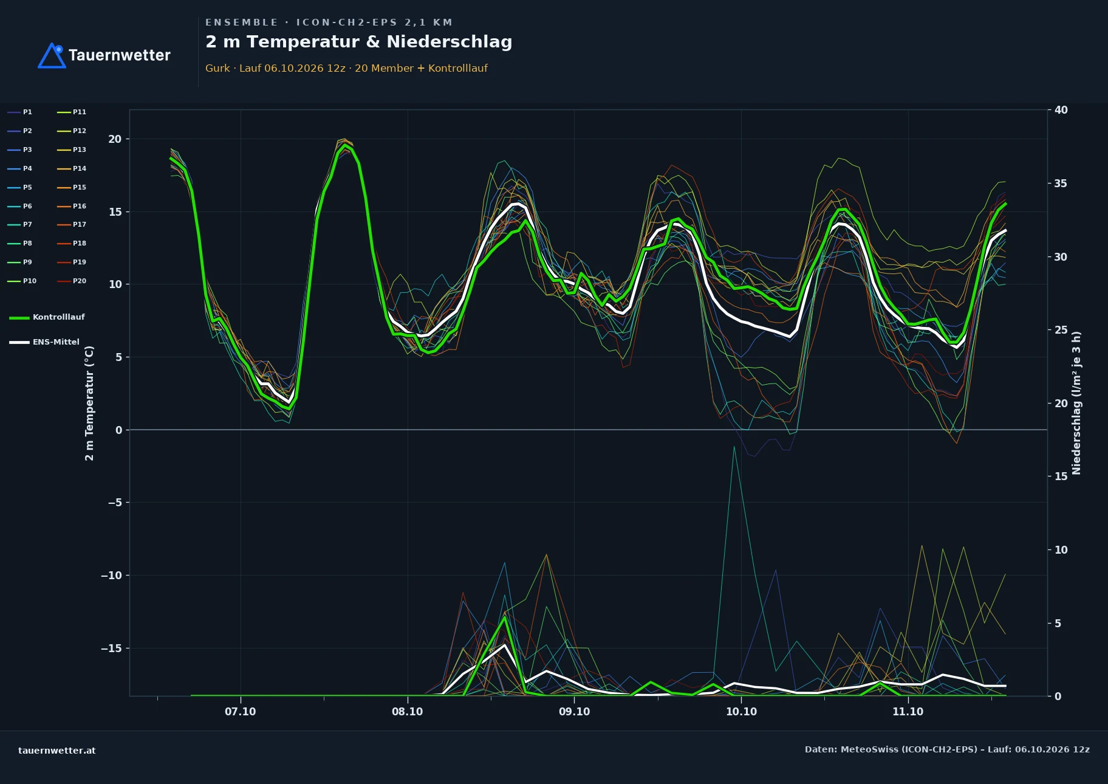Viewport: 1108px width, 784px height.
Task: Select the P4 legend entry
Action: 19,168
